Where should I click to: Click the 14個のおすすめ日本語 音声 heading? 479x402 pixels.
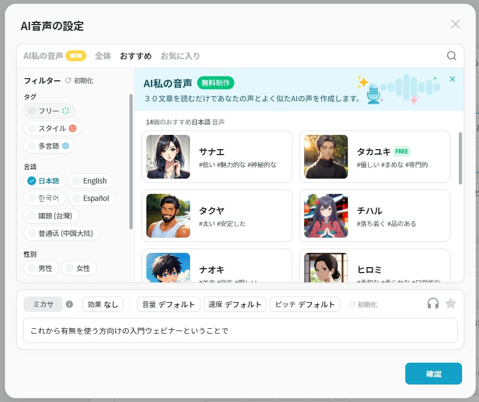pos(185,122)
